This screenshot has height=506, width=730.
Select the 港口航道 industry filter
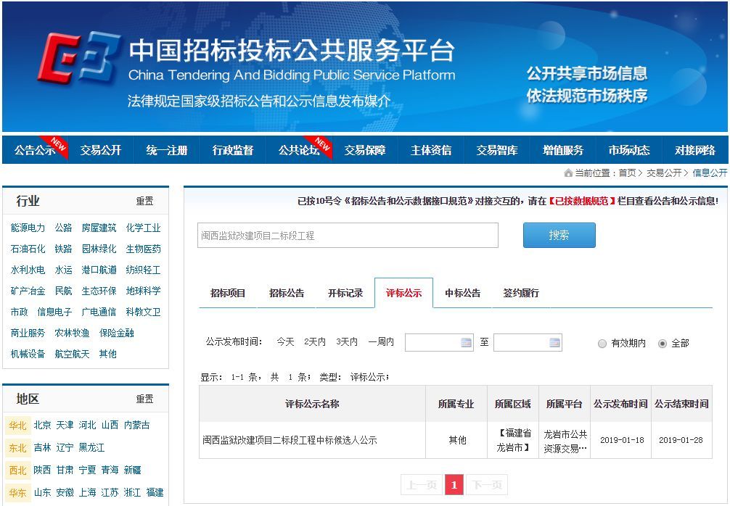point(99,270)
